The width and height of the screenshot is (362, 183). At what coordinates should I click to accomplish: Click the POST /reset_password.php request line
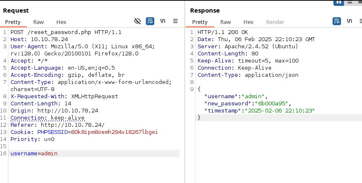66,32
